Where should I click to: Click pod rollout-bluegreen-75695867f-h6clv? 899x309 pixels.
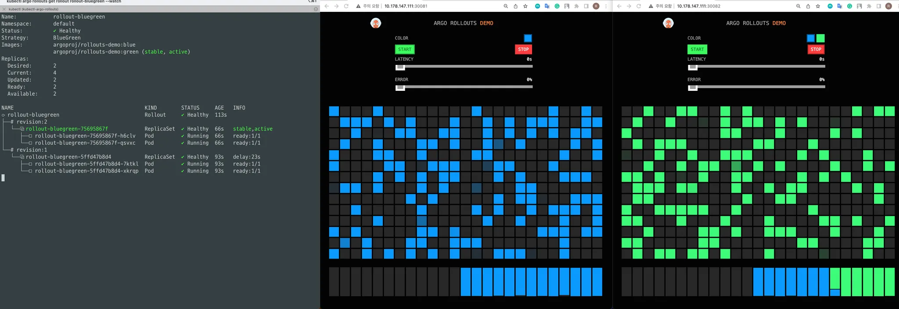(x=85, y=136)
